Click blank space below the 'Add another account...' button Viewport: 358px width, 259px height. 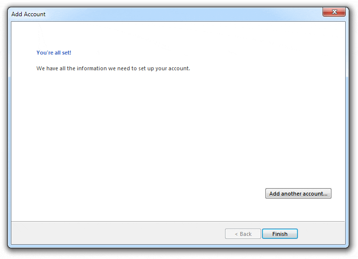[x=298, y=210]
